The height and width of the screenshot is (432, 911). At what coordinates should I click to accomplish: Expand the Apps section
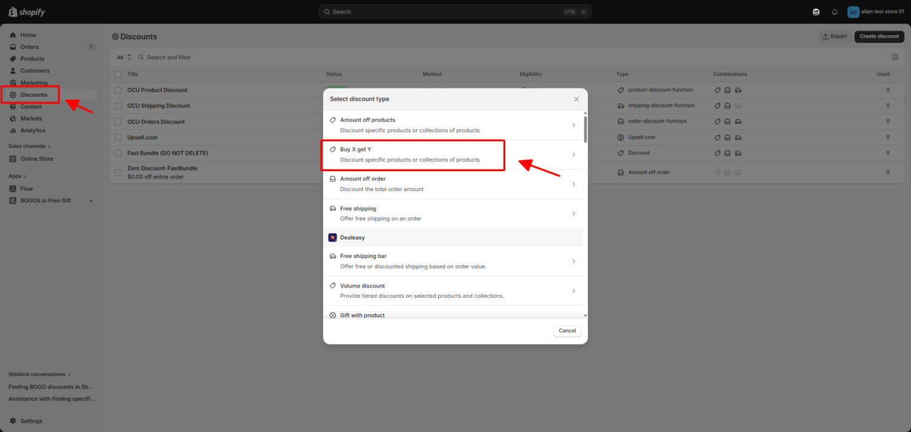coord(16,176)
